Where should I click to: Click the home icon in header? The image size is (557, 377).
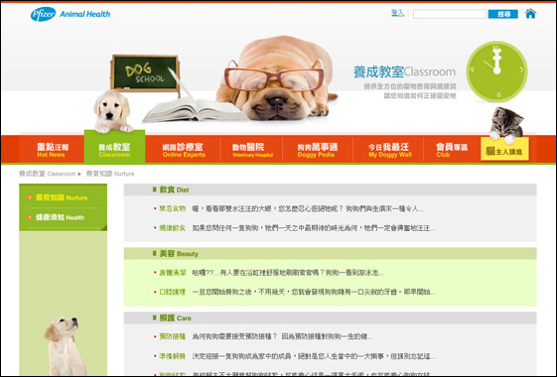coord(530,14)
